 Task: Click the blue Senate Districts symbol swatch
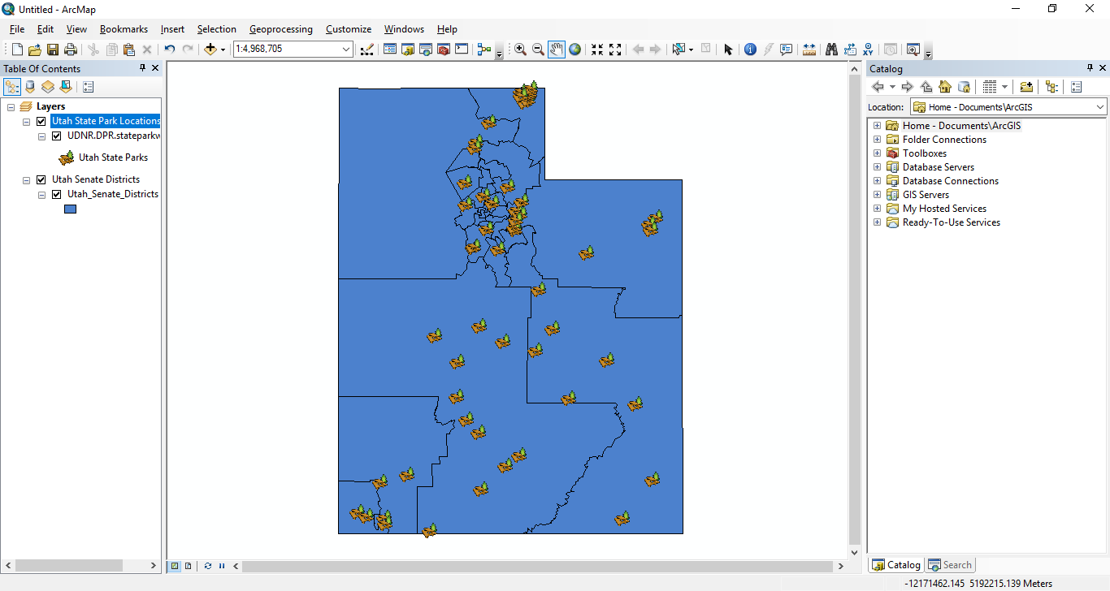click(x=71, y=209)
